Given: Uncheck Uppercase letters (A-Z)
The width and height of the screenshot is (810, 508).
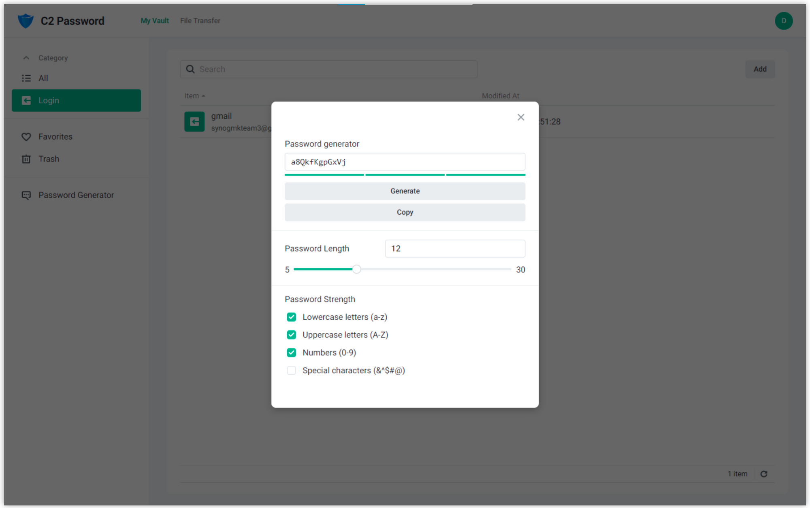Looking at the screenshot, I should tap(291, 335).
